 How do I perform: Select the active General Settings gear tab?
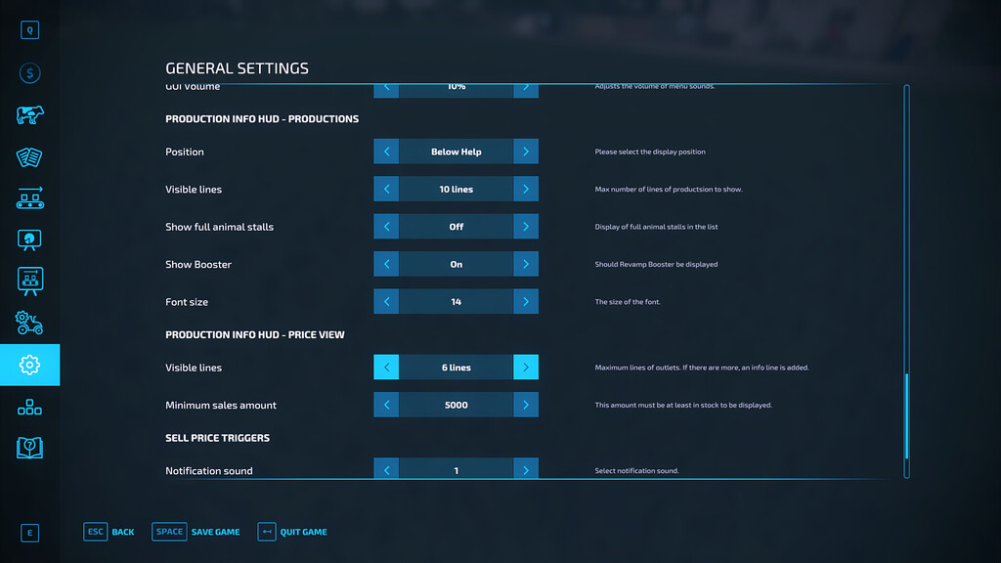pyautogui.click(x=29, y=365)
